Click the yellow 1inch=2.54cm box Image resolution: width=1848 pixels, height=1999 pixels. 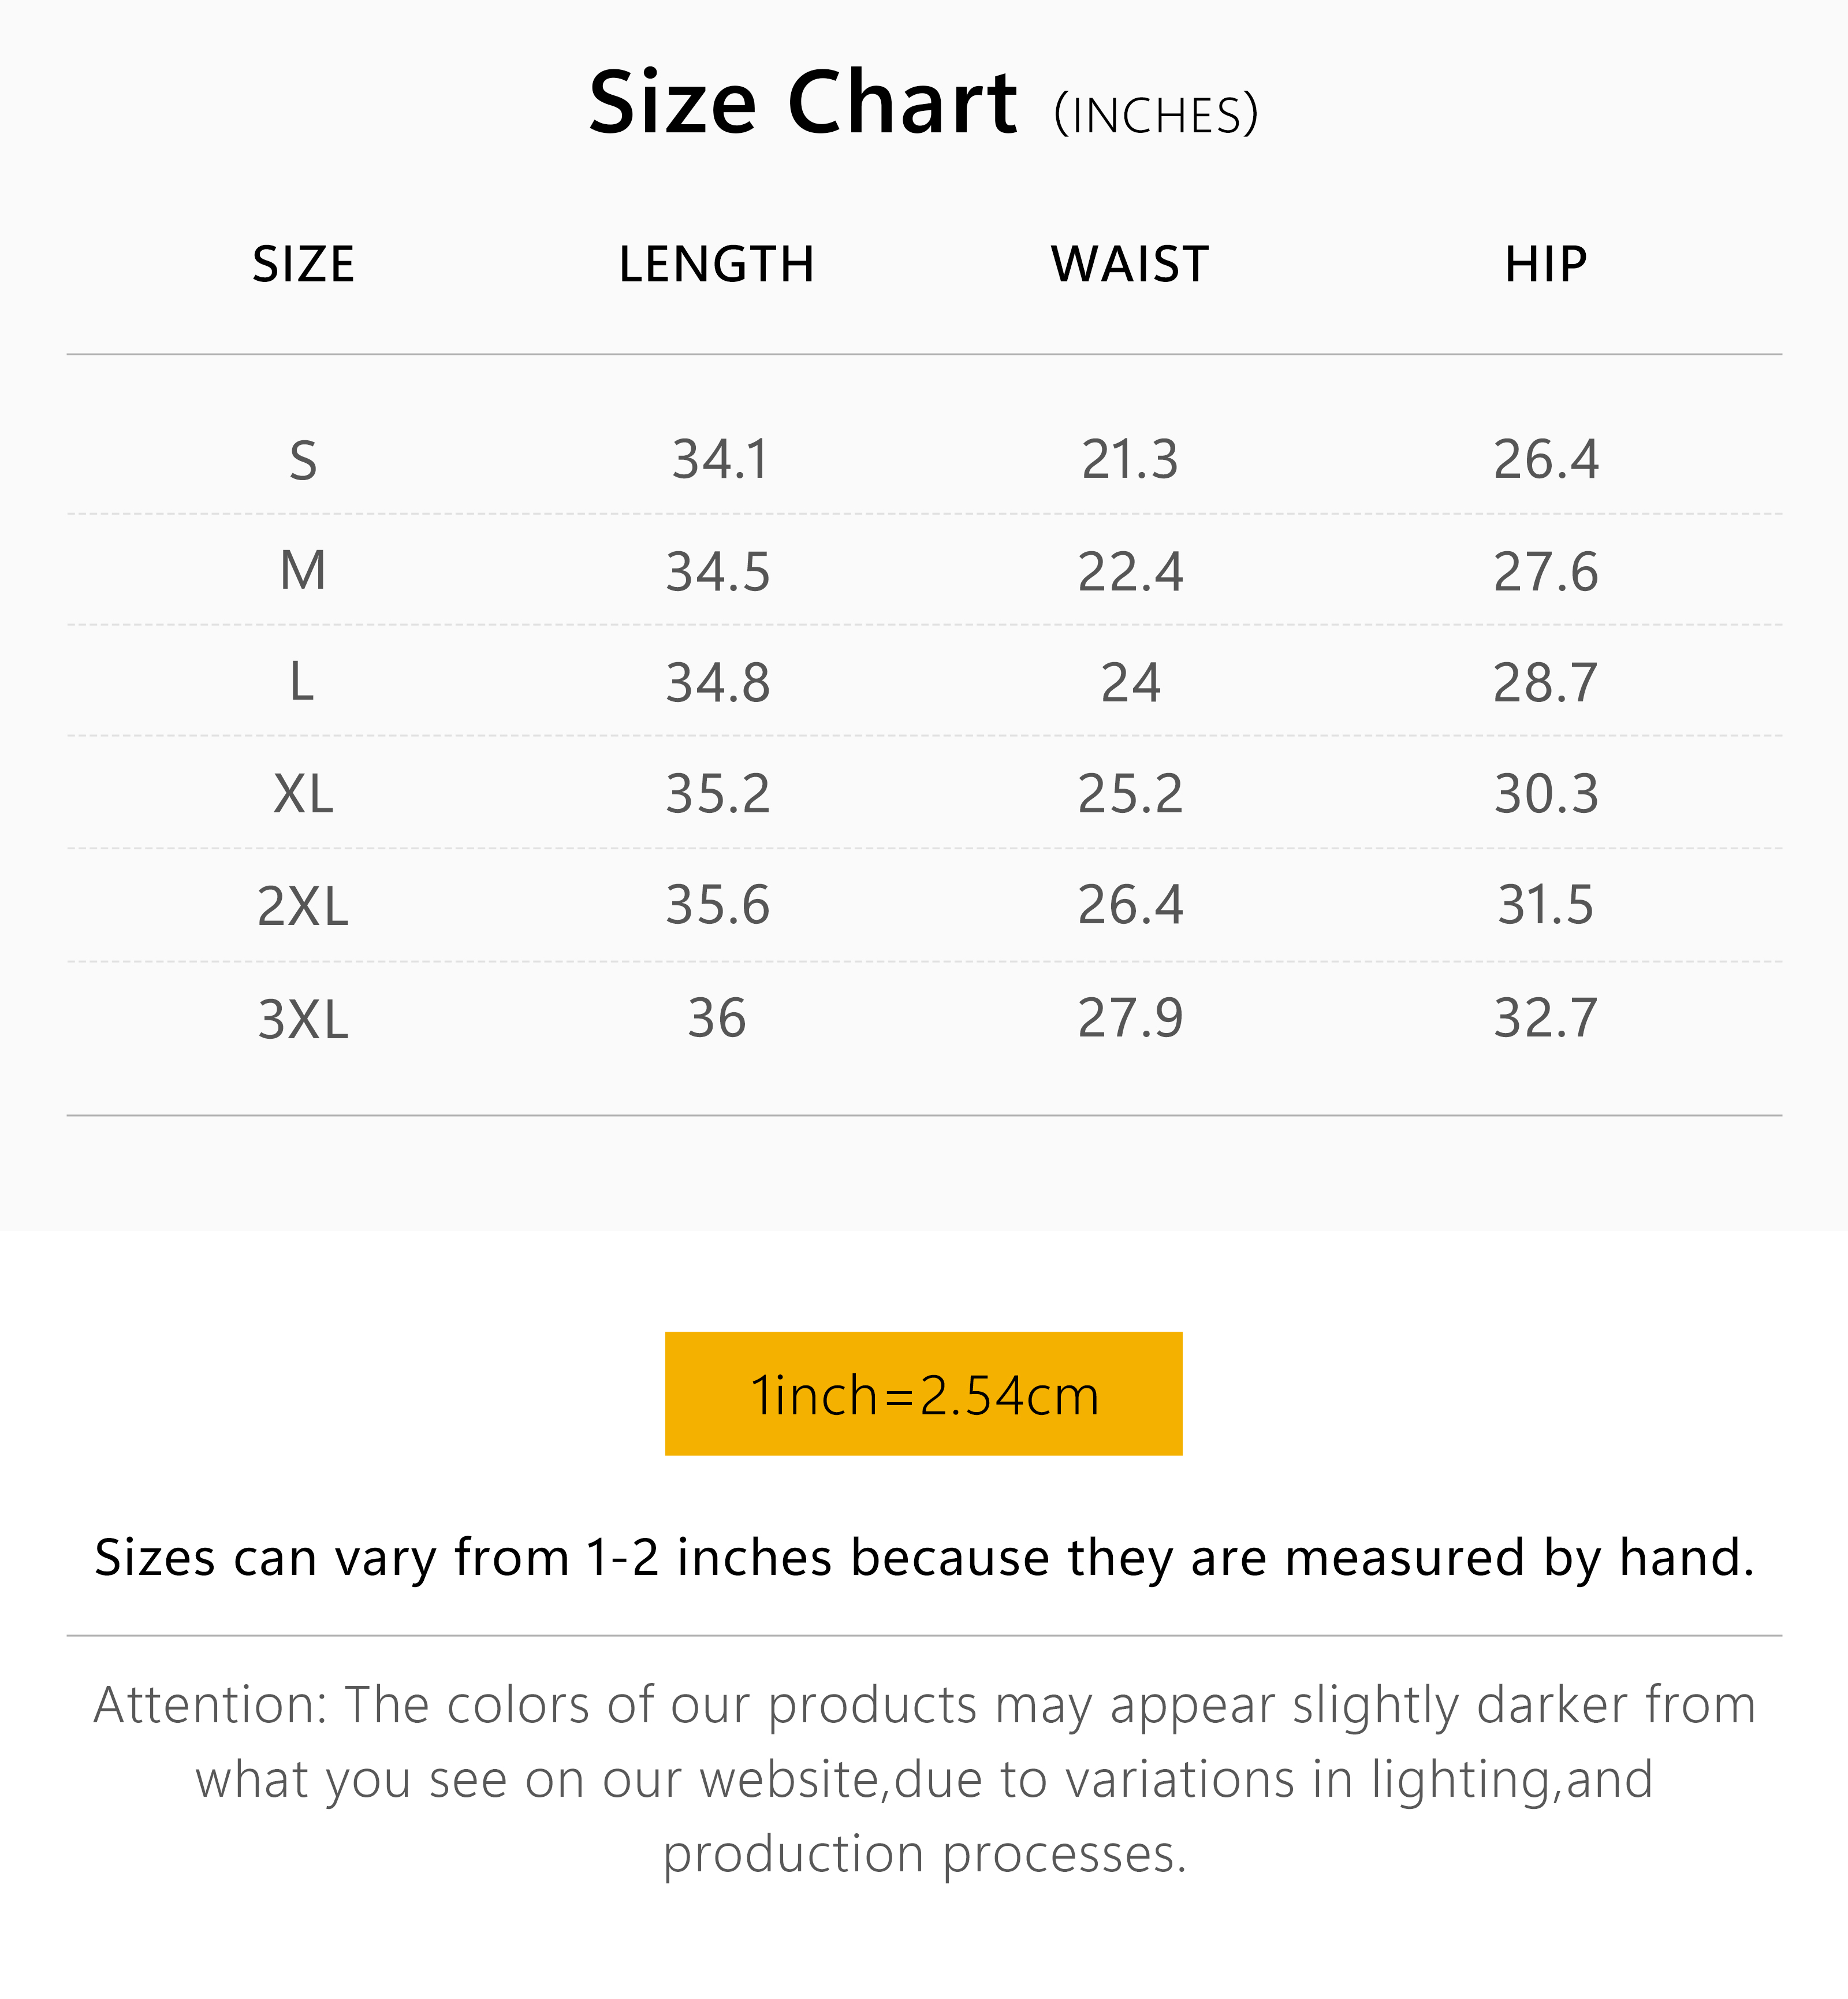coord(923,1394)
